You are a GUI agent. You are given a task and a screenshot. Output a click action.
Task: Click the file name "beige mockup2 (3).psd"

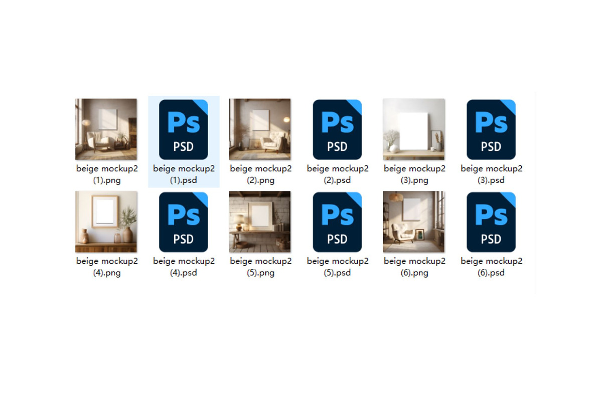coord(492,174)
